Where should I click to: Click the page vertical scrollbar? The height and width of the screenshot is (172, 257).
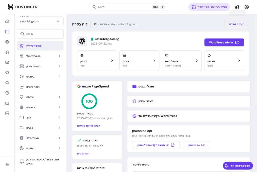[x=256, y=61]
